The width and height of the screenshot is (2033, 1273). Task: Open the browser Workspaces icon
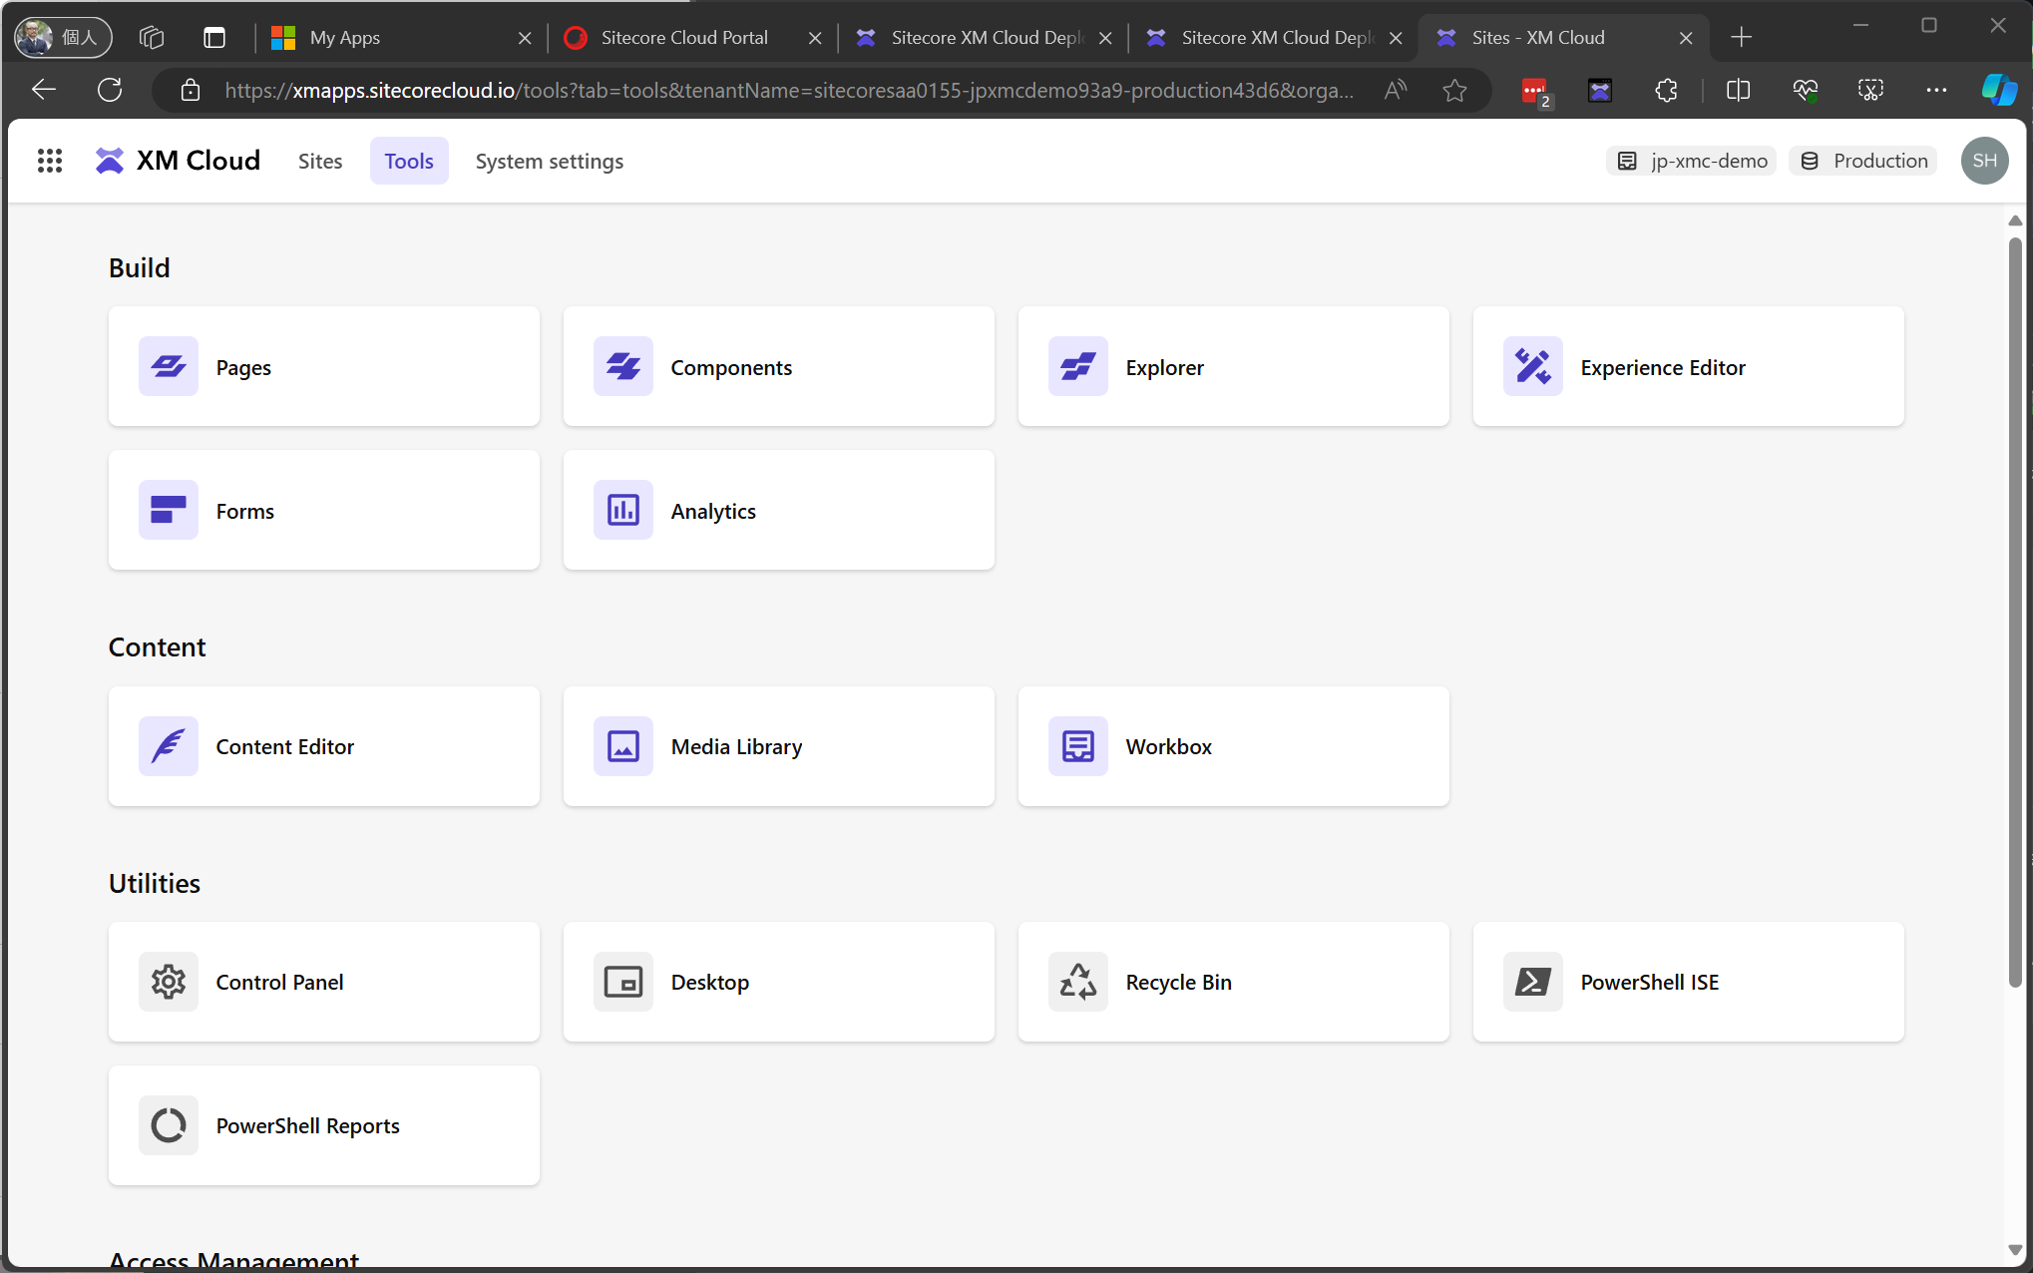152,37
